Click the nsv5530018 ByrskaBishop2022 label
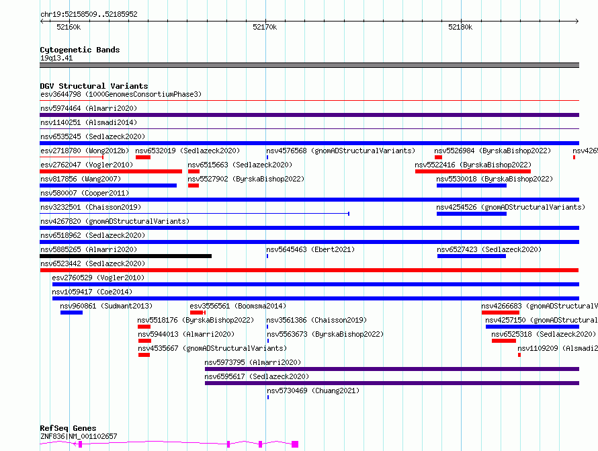This screenshot has height=451, width=598. tap(495, 179)
